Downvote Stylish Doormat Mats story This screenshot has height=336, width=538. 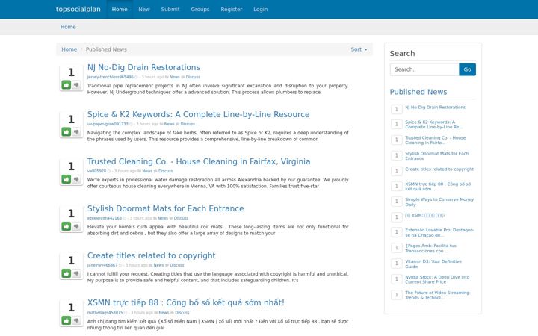[x=76, y=226]
